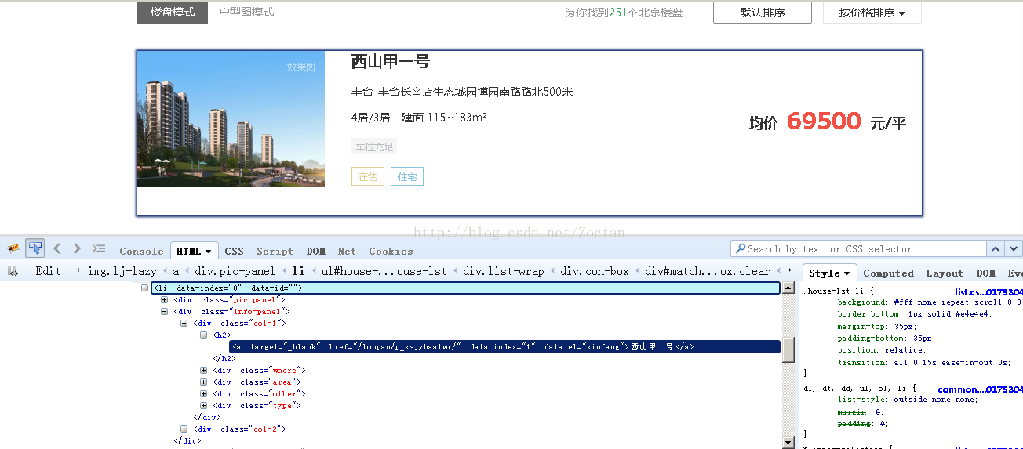The height and width of the screenshot is (449, 1023).
Task: Open the common... stylesheet source link
Action: pos(980,389)
